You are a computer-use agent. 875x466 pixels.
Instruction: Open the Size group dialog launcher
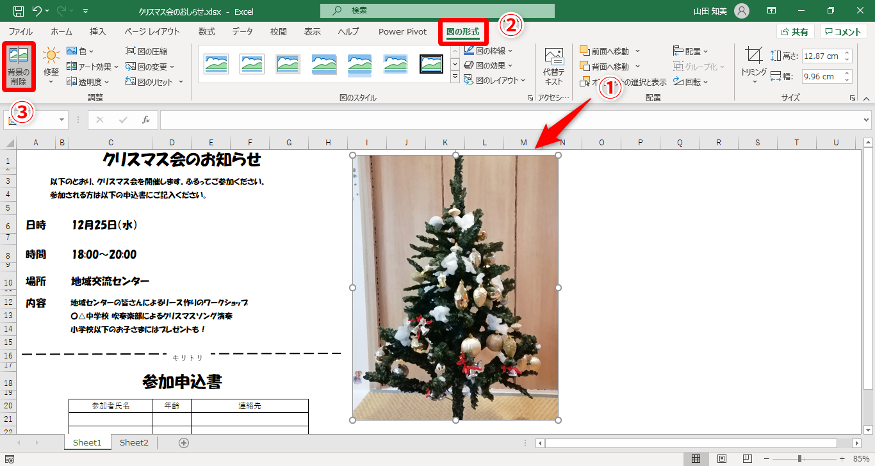point(852,98)
